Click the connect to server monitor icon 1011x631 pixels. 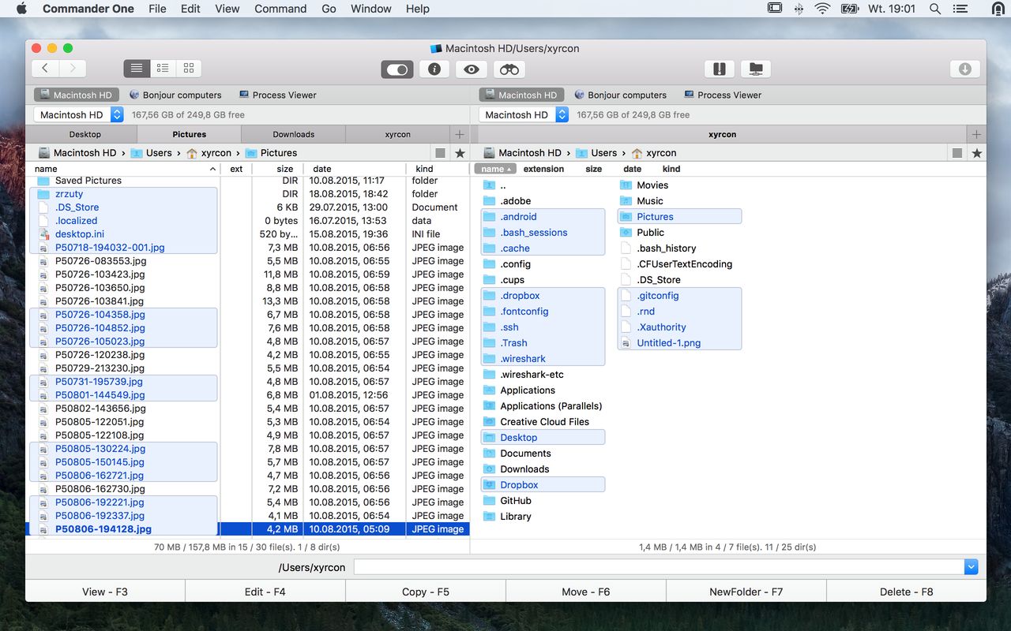pyautogui.click(x=756, y=69)
